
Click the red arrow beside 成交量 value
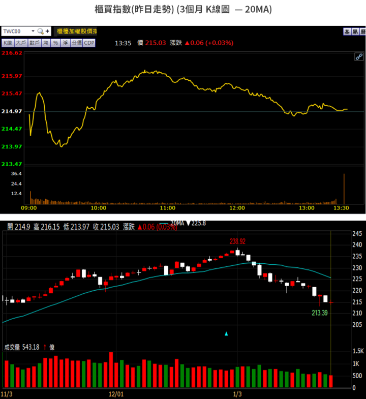(x=45, y=347)
